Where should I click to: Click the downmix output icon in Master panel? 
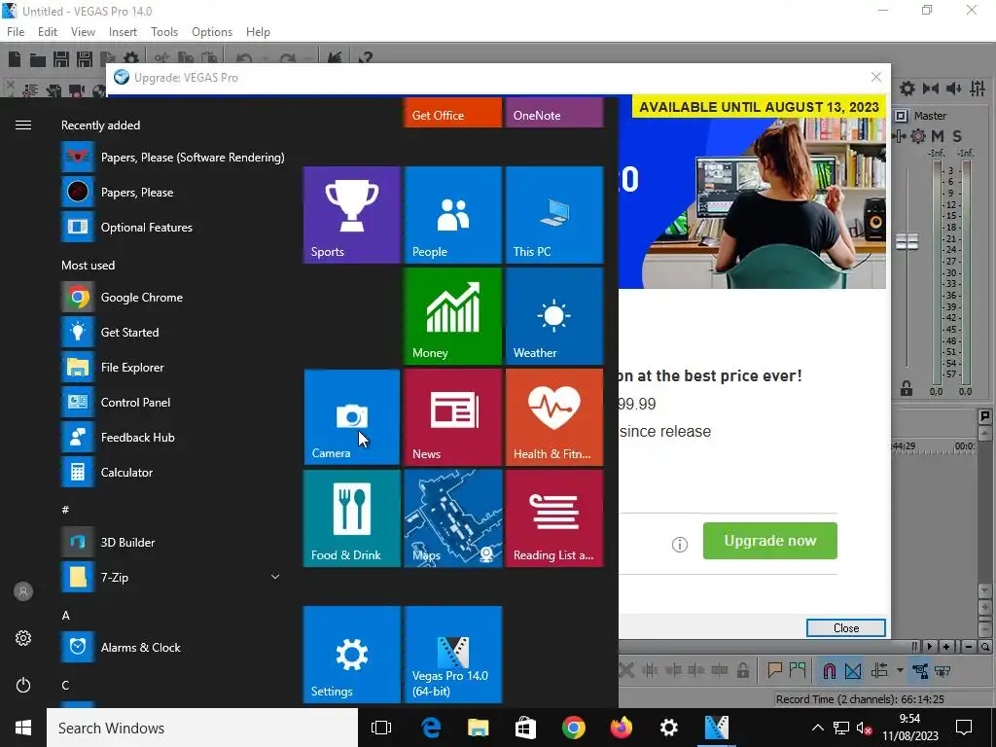click(931, 89)
